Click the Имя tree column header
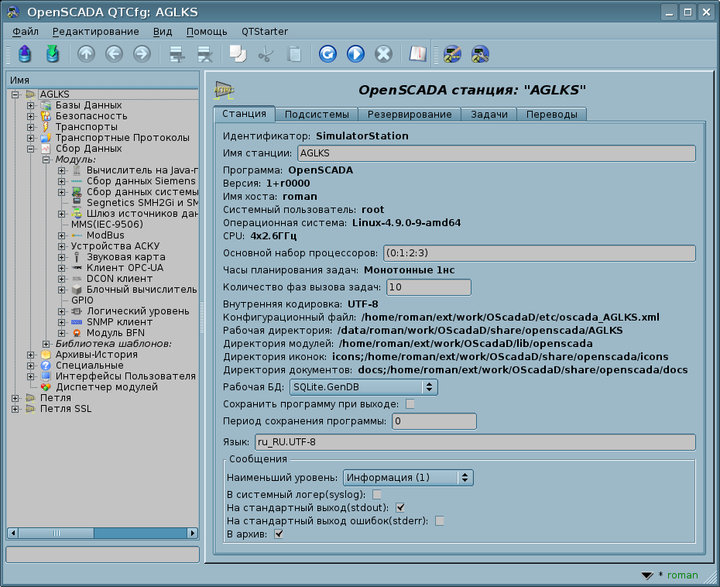 (103, 81)
